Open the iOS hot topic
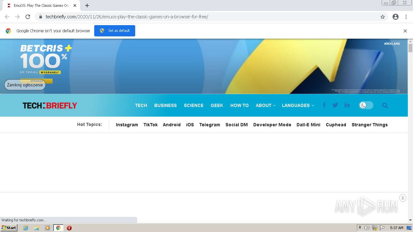The width and height of the screenshot is (413, 232). (190, 125)
